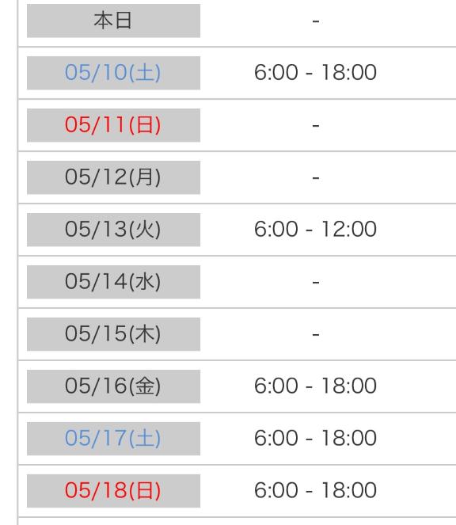Click the dash entry for 05/11 row

click(316, 126)
